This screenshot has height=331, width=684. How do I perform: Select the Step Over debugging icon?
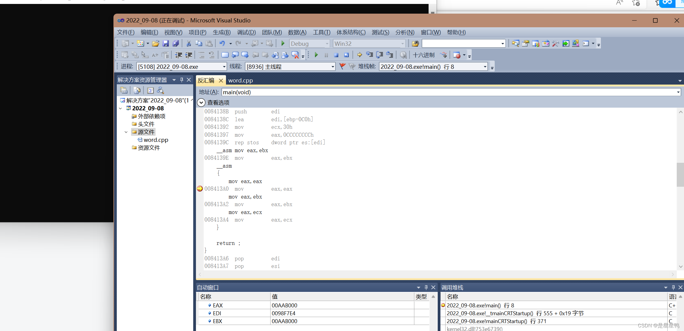pos(379,55)
